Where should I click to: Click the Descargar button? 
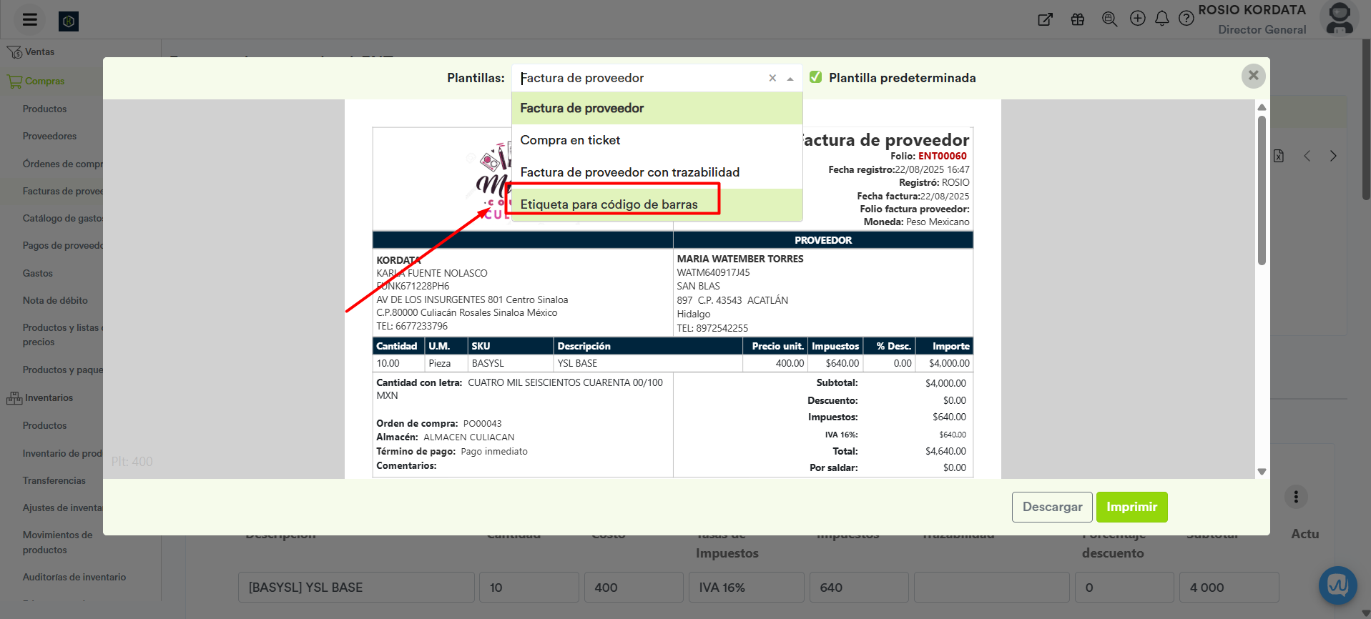click(x=1052, y=507)
